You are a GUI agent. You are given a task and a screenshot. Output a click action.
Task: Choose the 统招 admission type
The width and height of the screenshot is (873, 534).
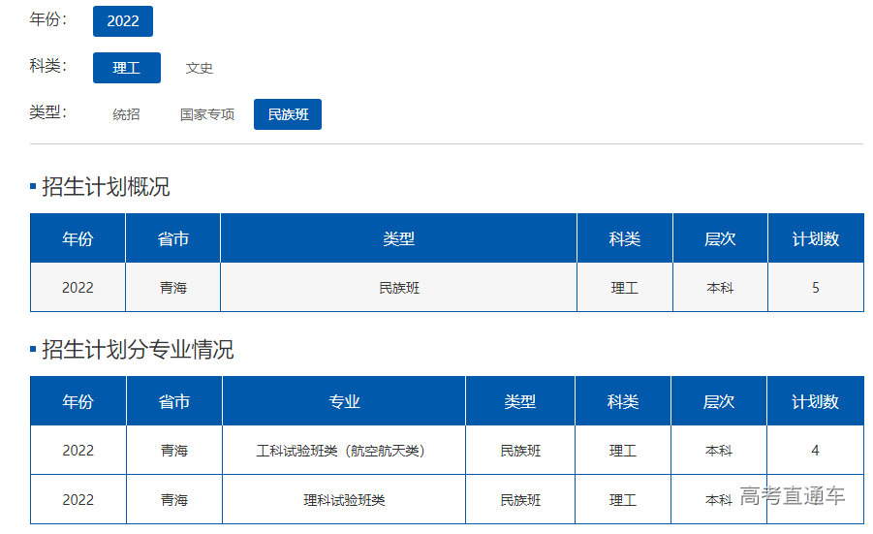[x=126, y=114]
